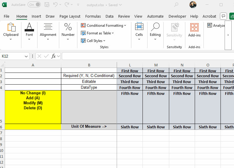Select 'Second Row' cell in column M
This screenshot has height=168, width=234.
click(156, 76)
